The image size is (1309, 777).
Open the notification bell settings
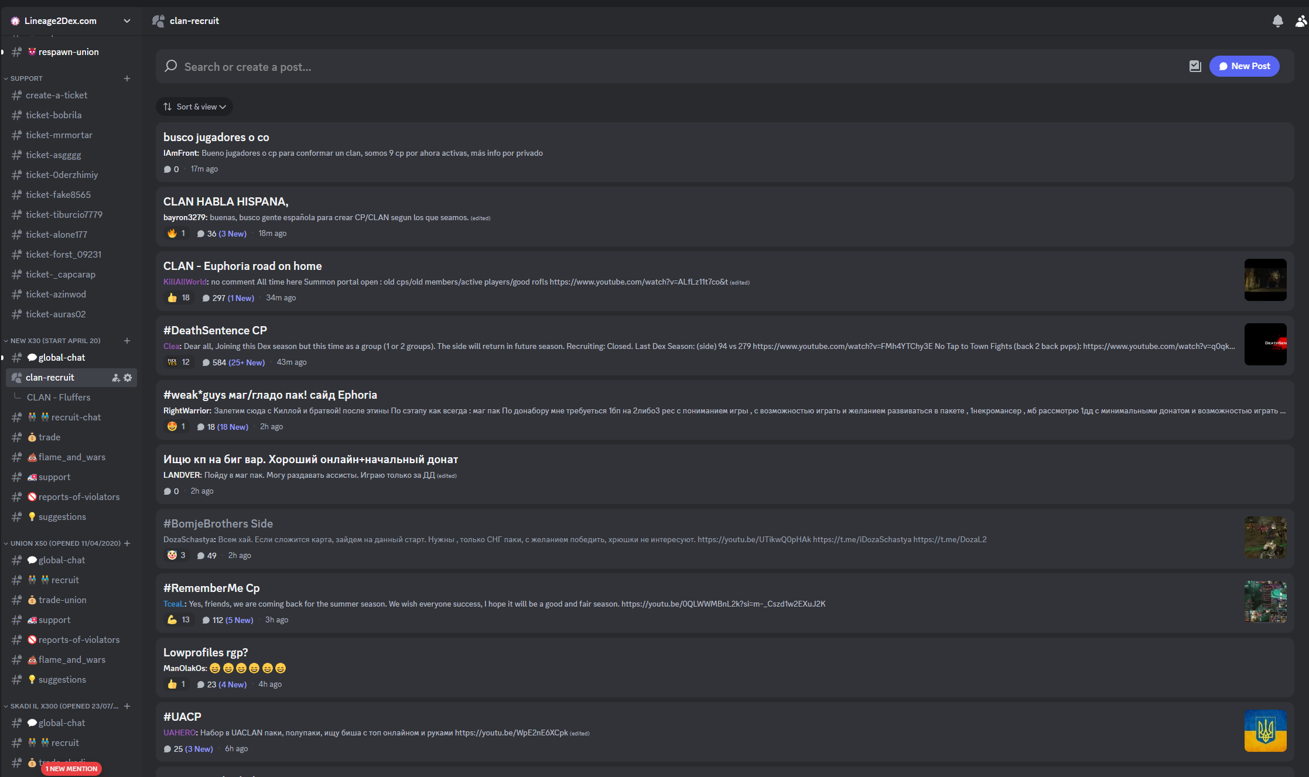1277,21
